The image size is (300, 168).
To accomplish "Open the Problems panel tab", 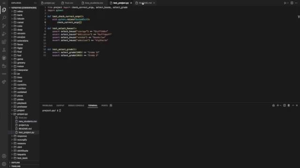I will tap(47, 105).
